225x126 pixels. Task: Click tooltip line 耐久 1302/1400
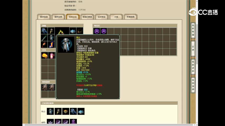(83, 70)
